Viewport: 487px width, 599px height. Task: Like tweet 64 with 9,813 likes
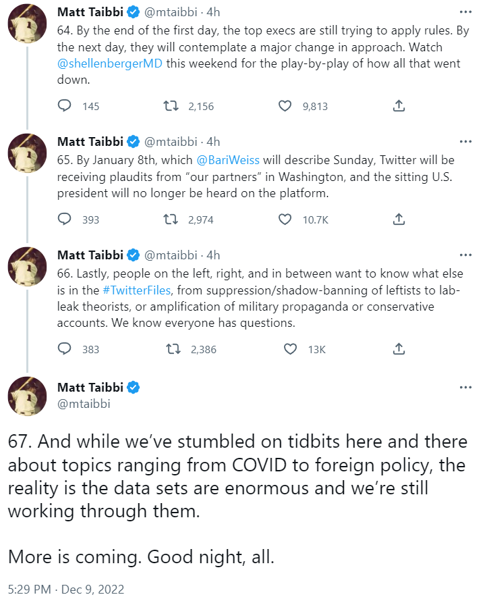click(x=285, y=106)
